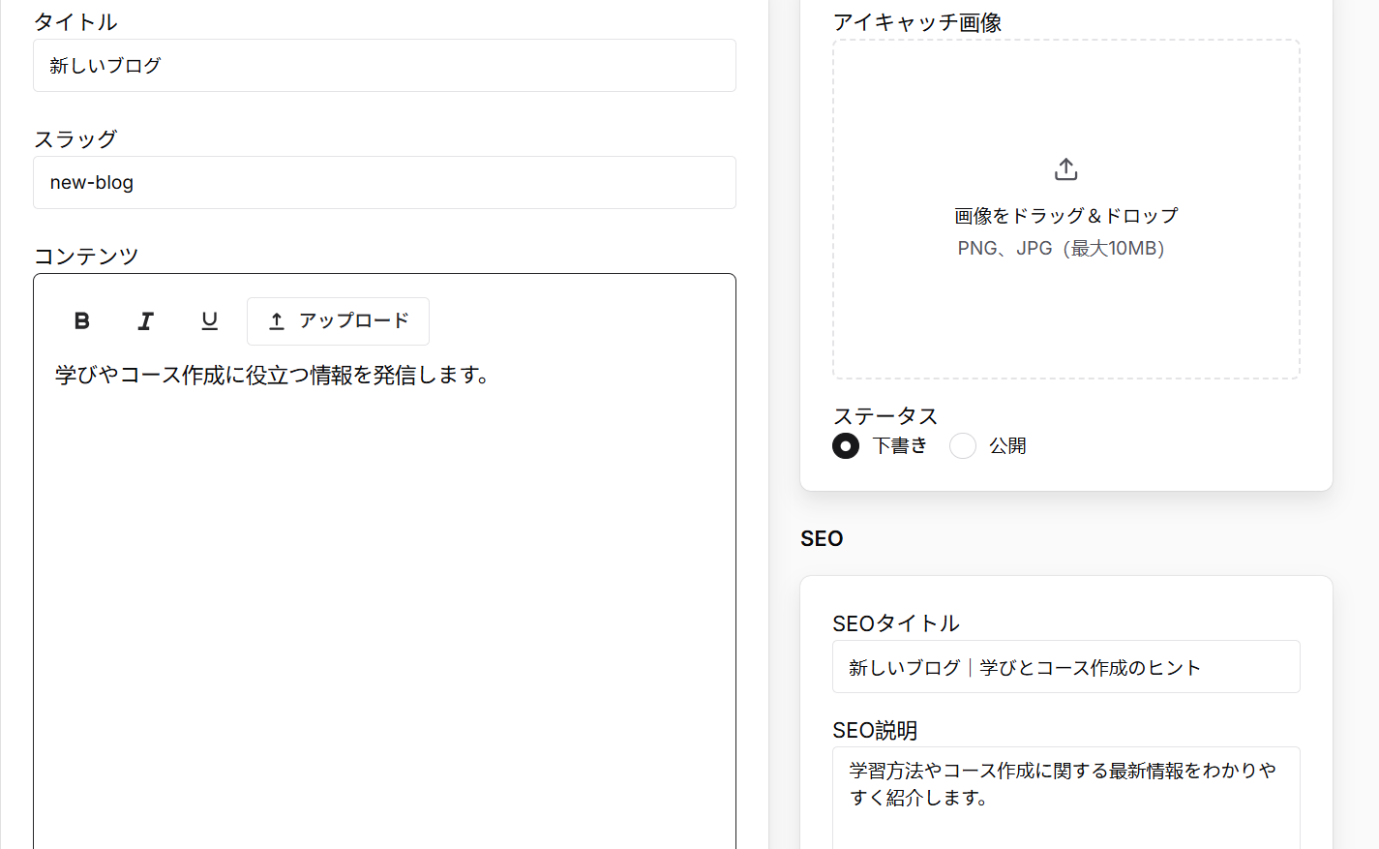Click the アイキャッチ画像 drop area
Screen dimensions: 1379x849
(x=1065, y=208)
